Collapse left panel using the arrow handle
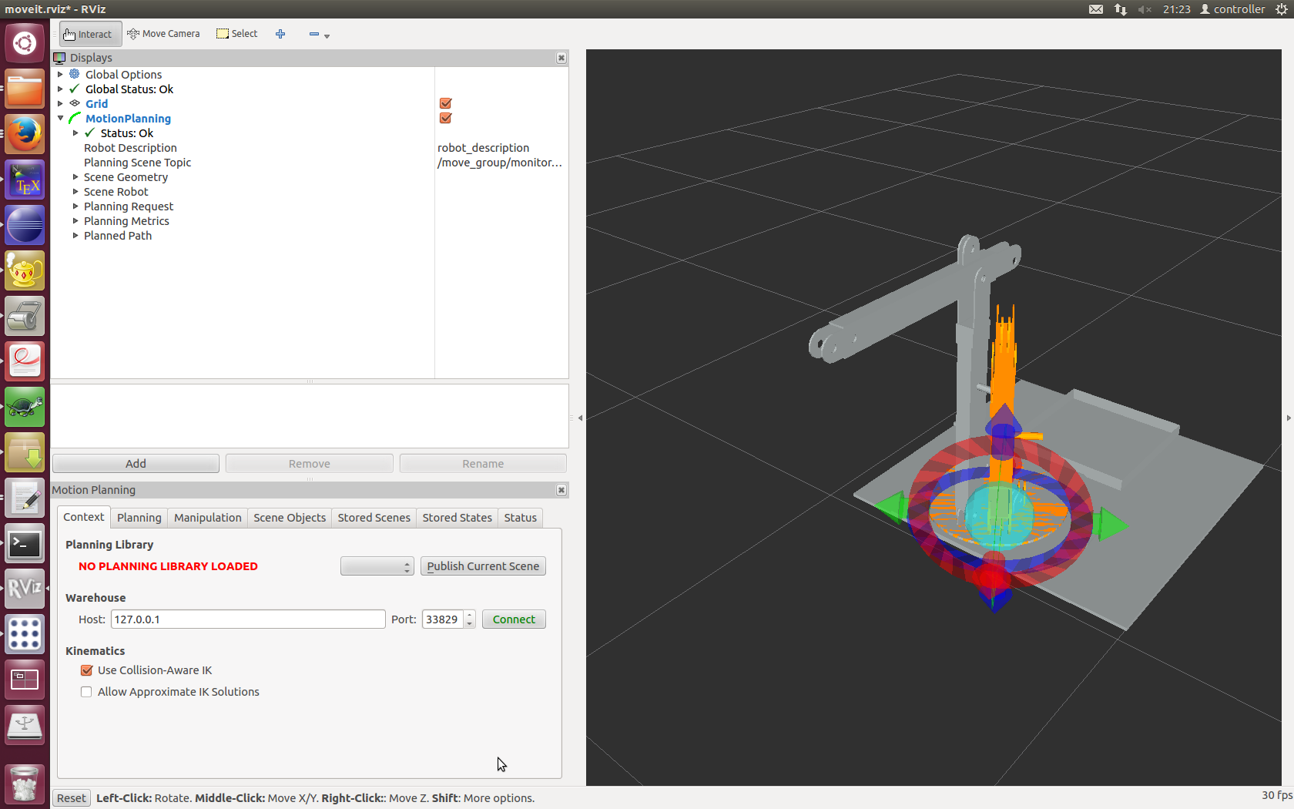1294x809 pixels. (580, 418)
